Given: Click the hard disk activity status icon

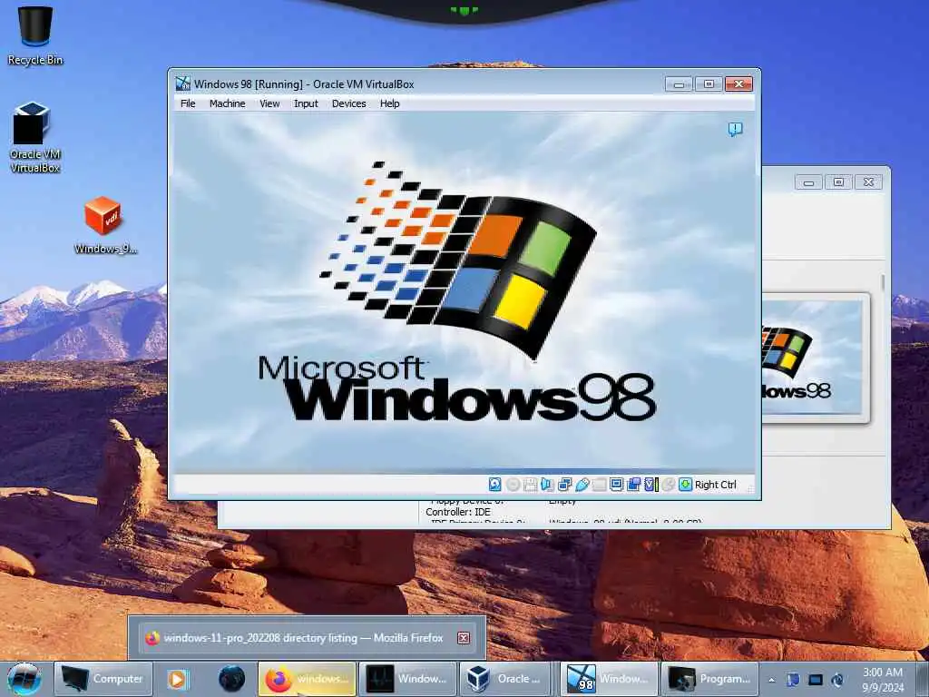Looking at the screenshot, I should 494,485.
